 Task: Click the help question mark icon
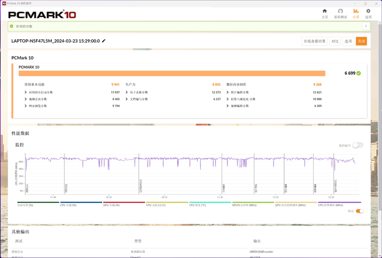367,26
